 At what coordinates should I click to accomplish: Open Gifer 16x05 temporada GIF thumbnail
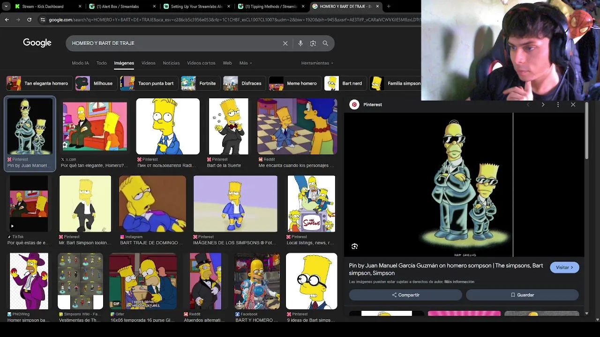tap(143, 281)
